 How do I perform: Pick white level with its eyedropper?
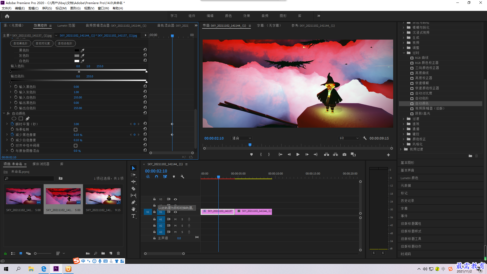click(82, 61)
